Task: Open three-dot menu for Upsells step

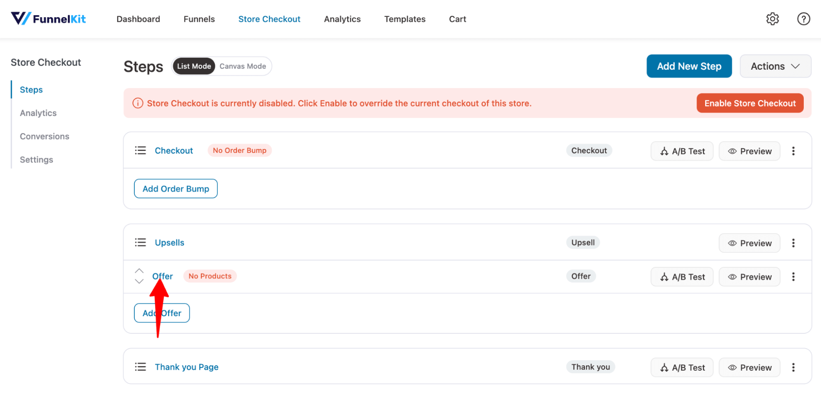Action: tap(793, 243)
